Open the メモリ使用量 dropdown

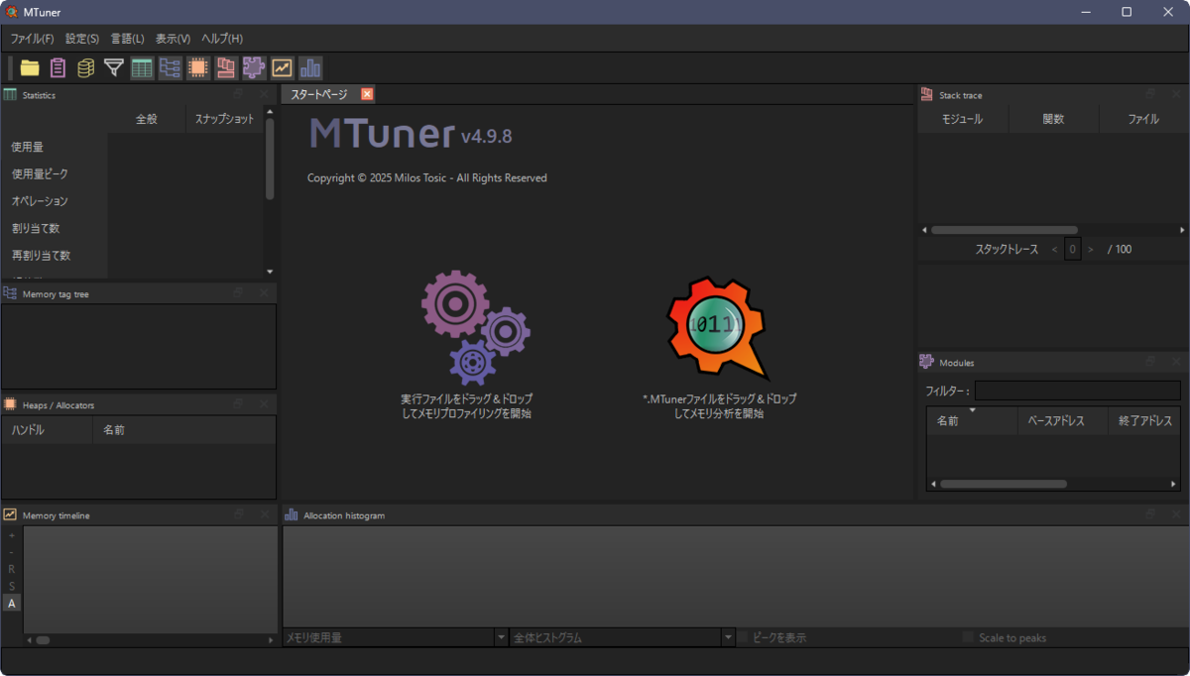396,637
